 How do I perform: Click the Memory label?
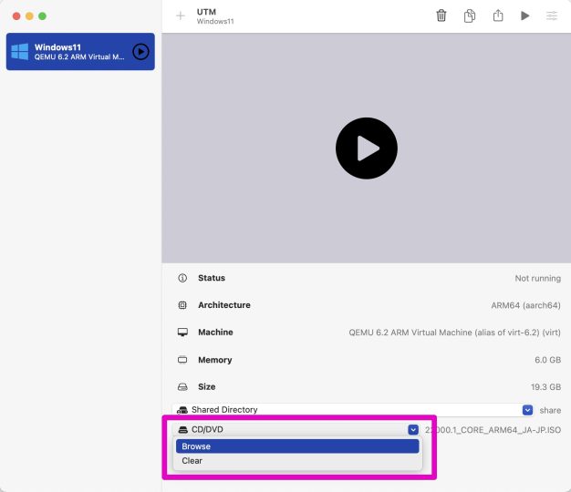point(215,360)
